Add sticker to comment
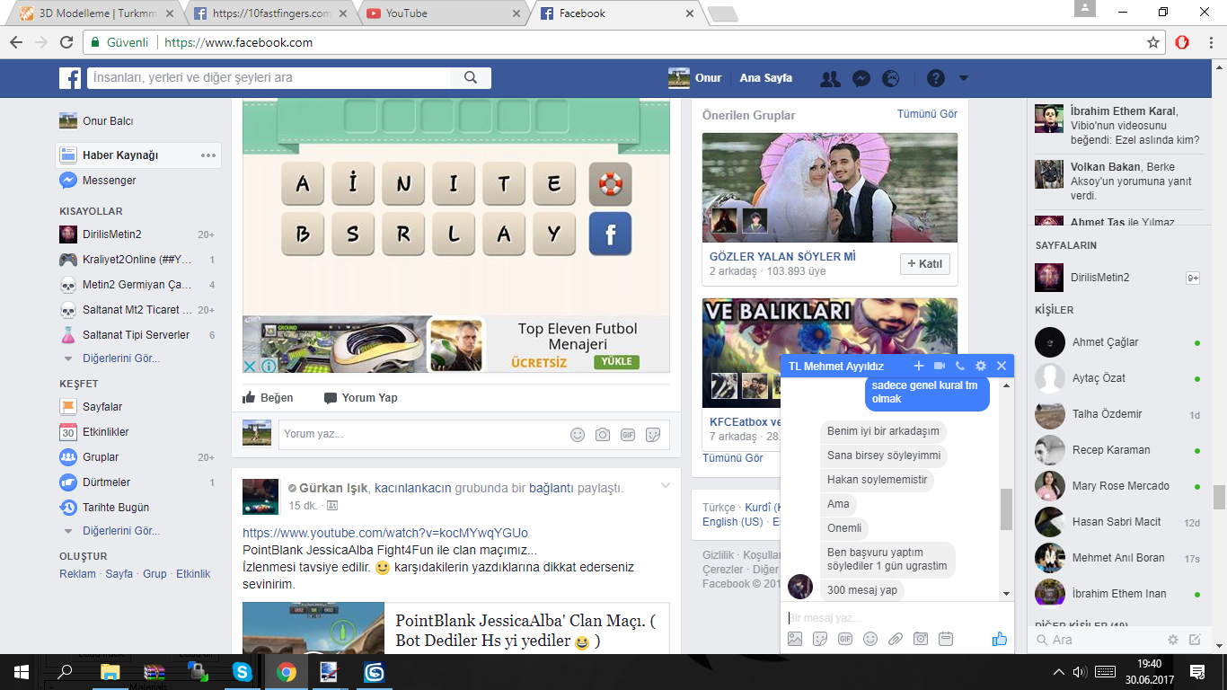The width and height of the screenshot is (1227, 690). pos(653,435)
